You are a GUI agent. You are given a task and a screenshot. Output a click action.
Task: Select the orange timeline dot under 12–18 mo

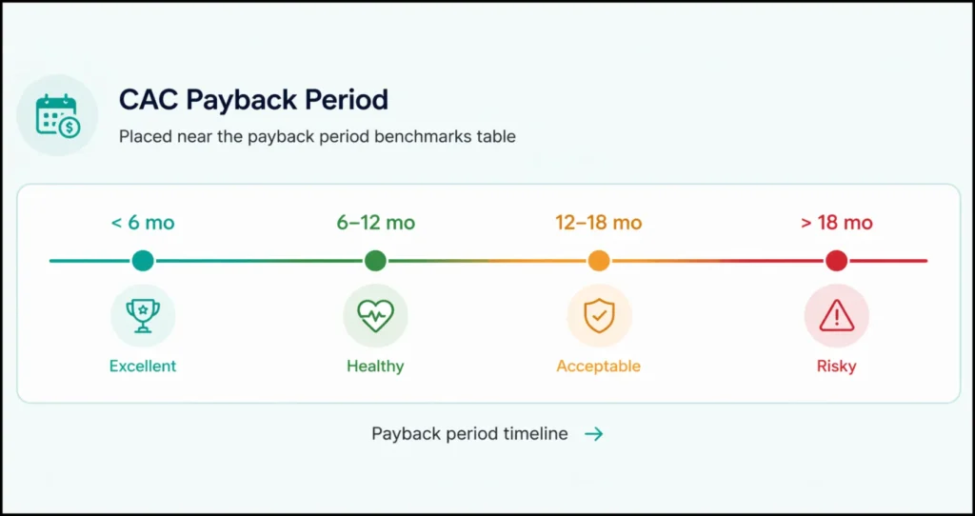pyautogui.click(x=599, y=261)
